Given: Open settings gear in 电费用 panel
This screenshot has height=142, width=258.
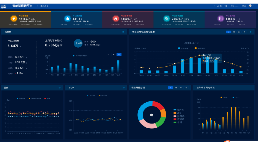Looking at the screenshot, I should click(123, 32).
